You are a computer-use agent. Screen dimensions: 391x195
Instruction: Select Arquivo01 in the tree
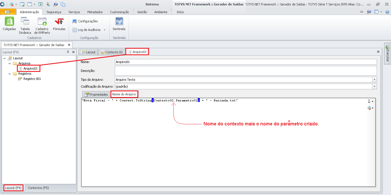click(30, 68)
